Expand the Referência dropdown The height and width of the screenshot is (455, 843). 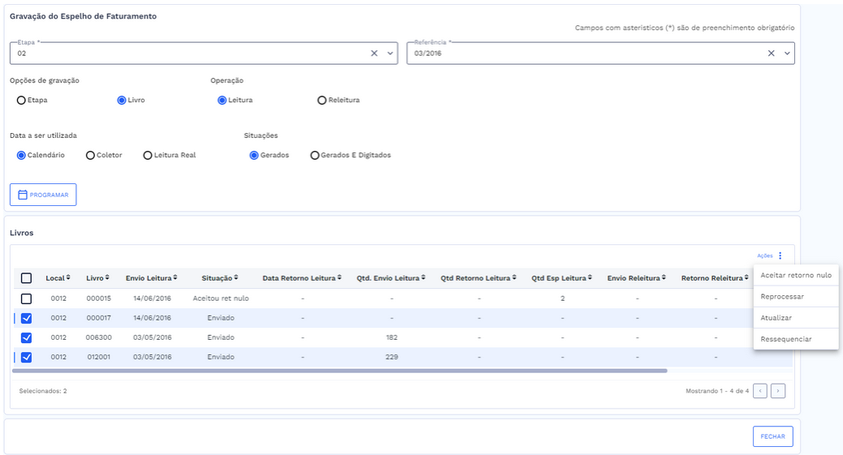[x=786, y=54]
